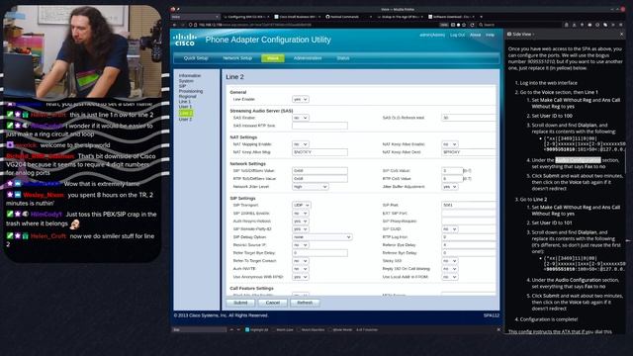Select highlighted Line 2 in the sidebar

pos(186,113)
